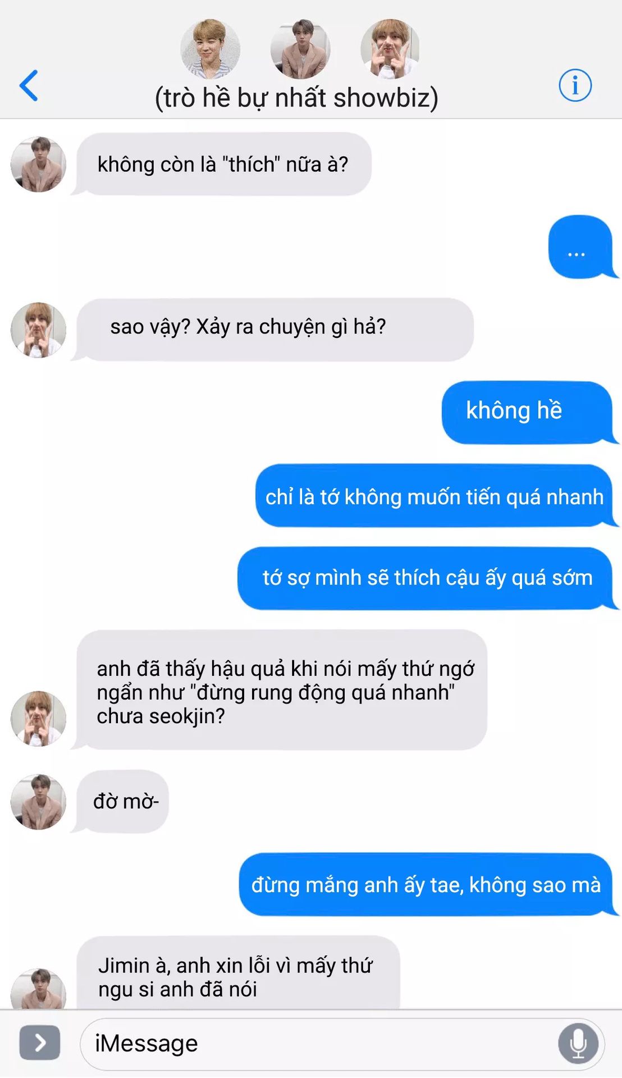The width and height of the screenshot is (622, 1078).
Task: Tap avatar beside "sao vậy?" message
Action: [38, 330]
